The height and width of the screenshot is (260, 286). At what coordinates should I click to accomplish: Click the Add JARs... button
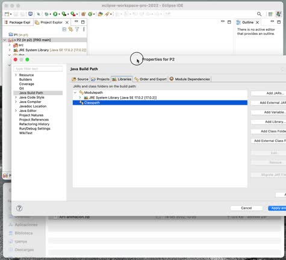coord(269,93)
